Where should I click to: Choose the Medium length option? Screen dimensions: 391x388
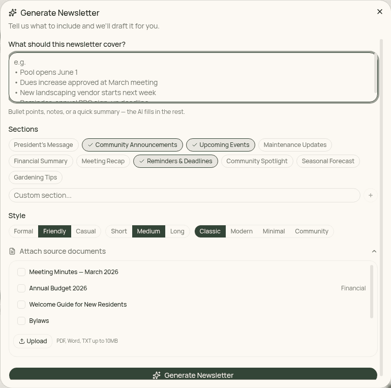148,231
